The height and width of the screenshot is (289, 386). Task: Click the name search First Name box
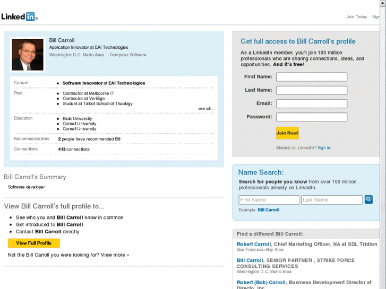(269, 200)
